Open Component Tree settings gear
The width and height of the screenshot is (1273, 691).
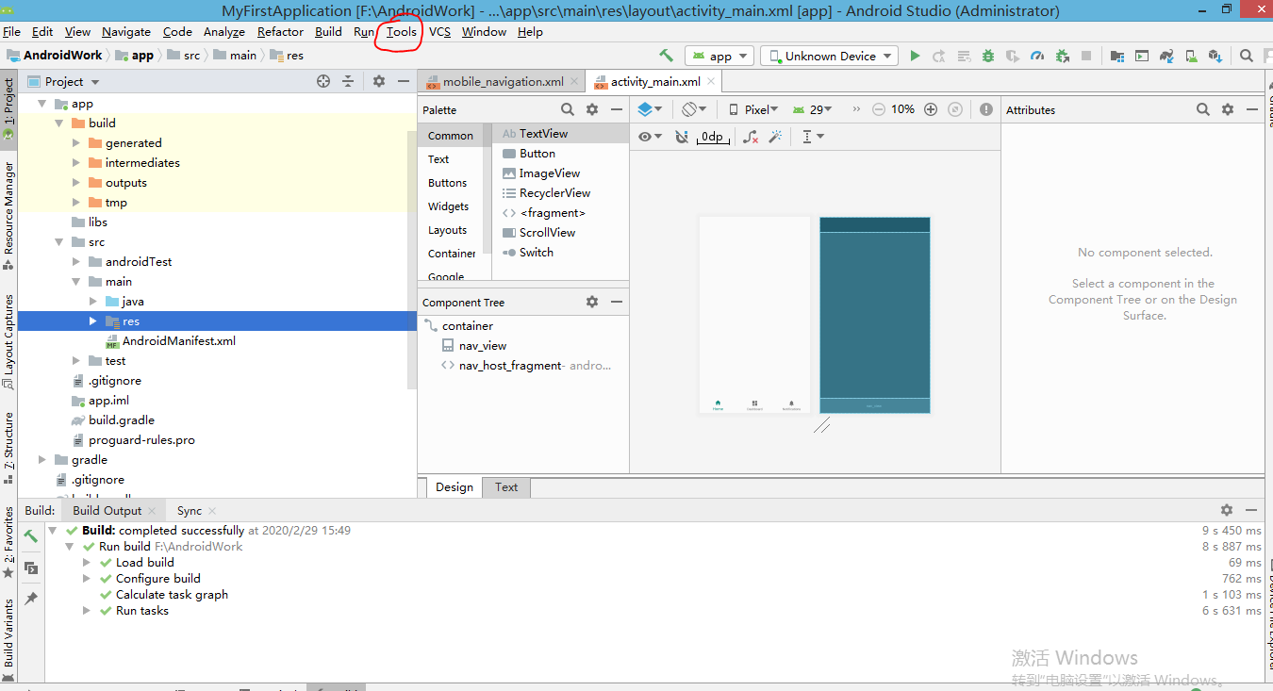pos(592,302)
